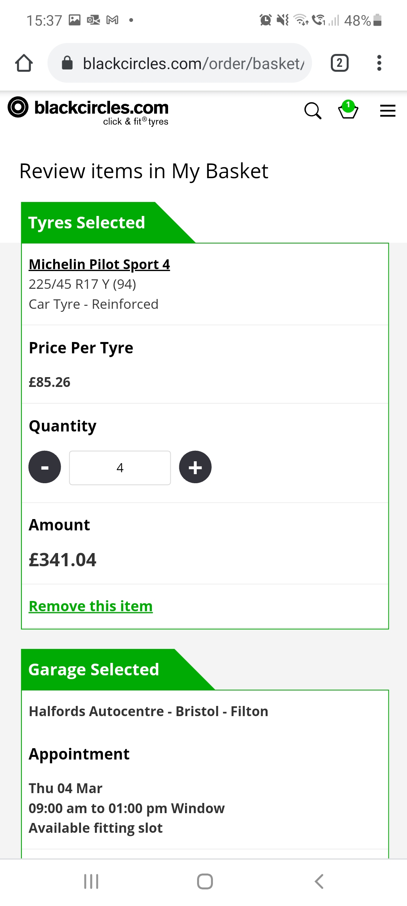Decrease tyre quantity with minus button
407x906 pixels.
pyautogui.click(x=45, y=467)
